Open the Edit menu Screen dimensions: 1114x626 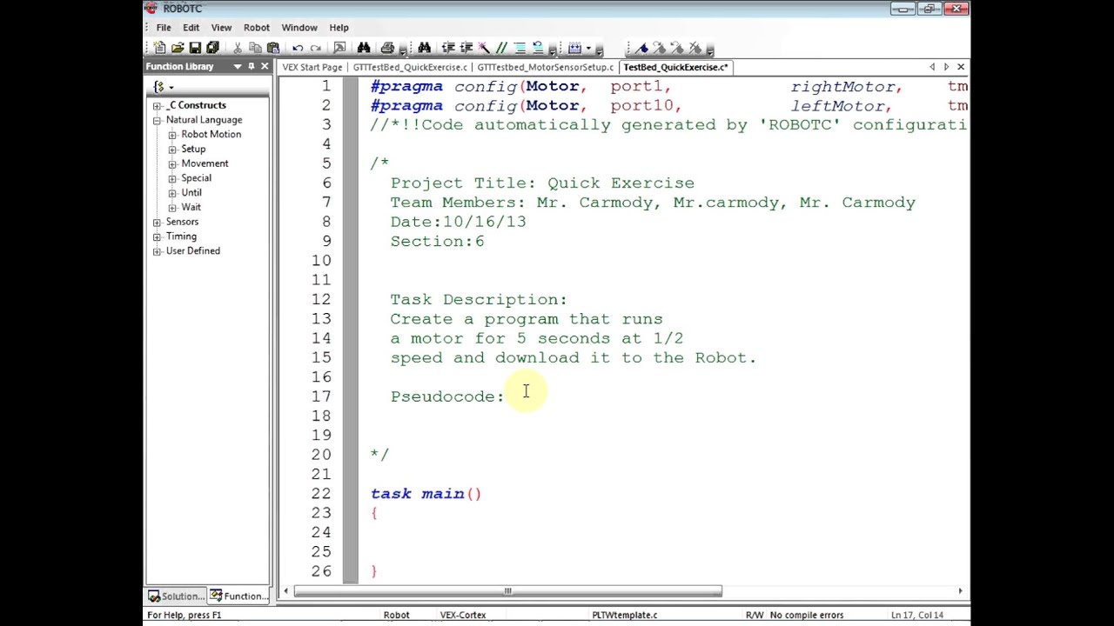[191, 28]
